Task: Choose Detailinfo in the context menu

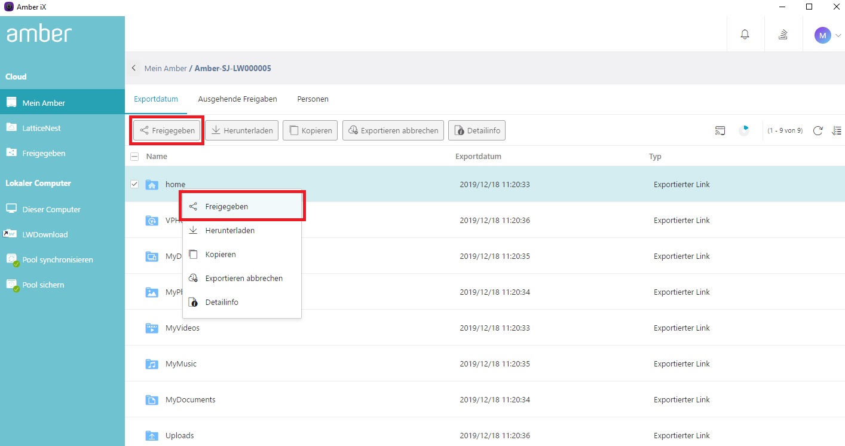Action: pyautogui.click(x=241, y=303)
